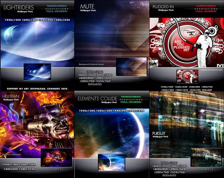Click the LIGHTRIDERS pack title
This screenshot has width=224, height=178.
click(19, 7)
